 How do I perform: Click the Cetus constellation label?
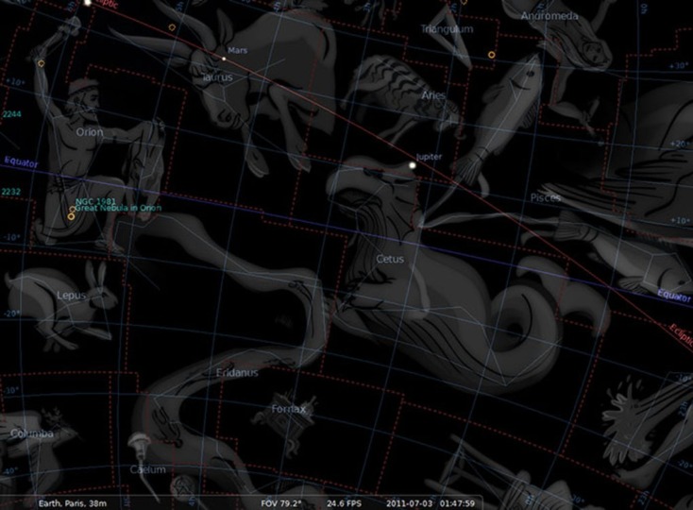point(390,259)
